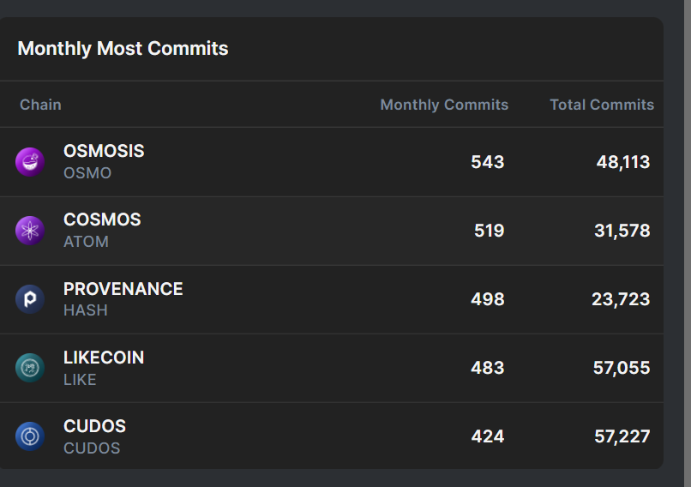This screenshot has width=691, height=487.
Task: Click the Osmosis chain logo icon
Action: point(30,162)
